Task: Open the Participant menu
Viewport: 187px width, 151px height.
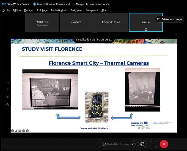Action: click(x=76, y=10)
